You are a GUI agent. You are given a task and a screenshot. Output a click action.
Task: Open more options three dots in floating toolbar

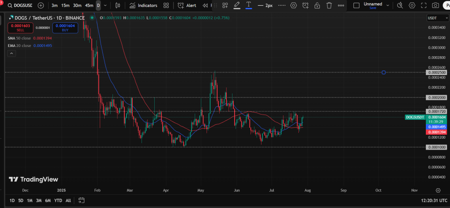[341, 5]
